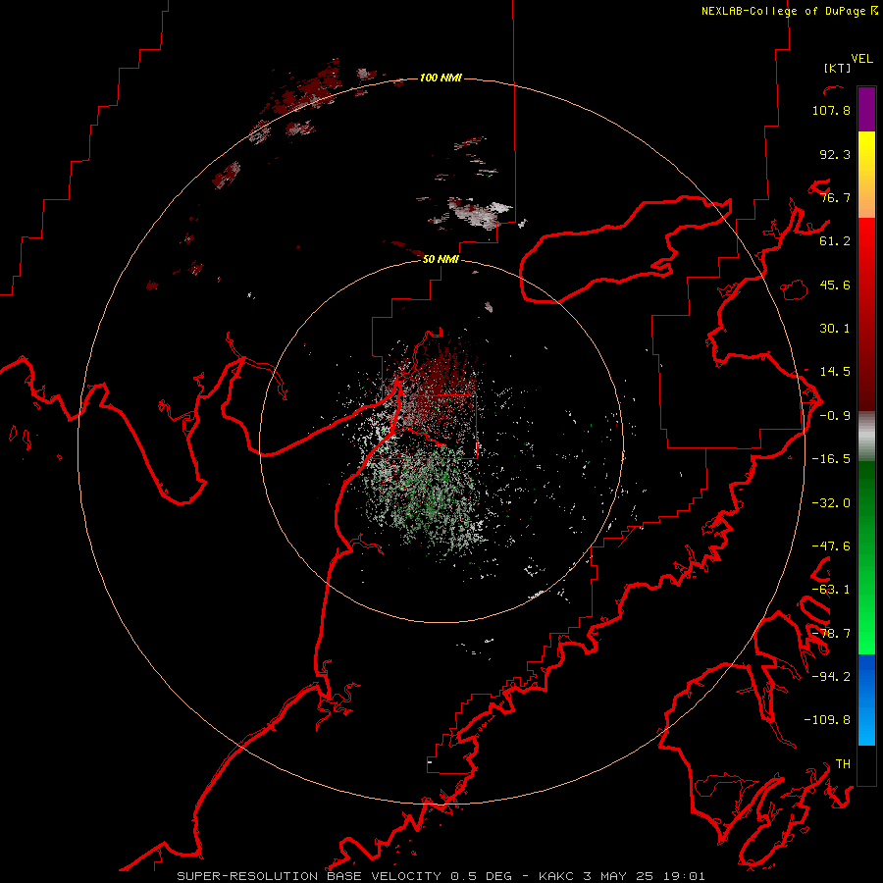Click the -47.6 velocity scale value
Screen dimensions: 883x883
click(x=831, y=546)
